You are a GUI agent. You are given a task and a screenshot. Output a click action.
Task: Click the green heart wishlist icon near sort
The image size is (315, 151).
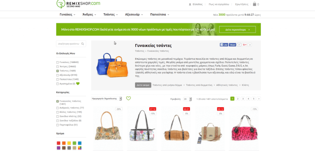pos(128,98)
